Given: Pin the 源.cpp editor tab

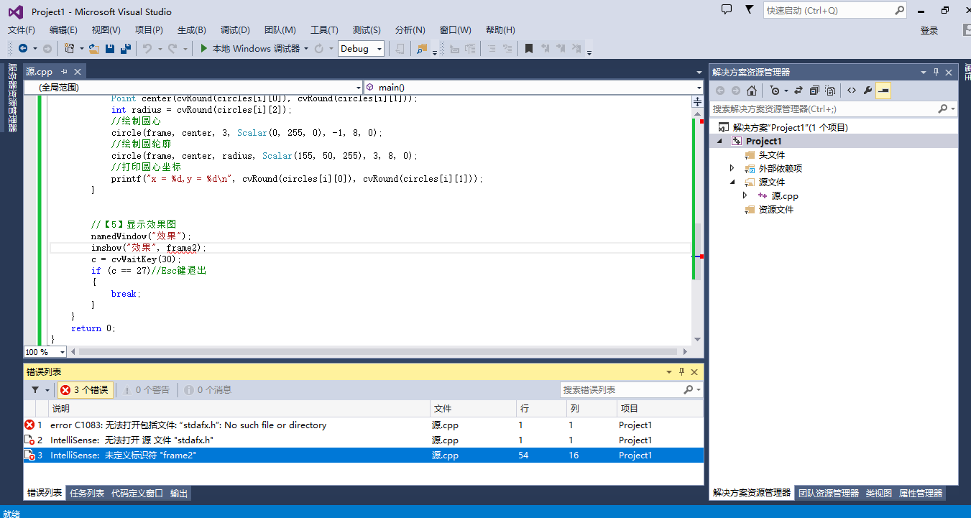Looking at the screenshot, I should [64, 71].
